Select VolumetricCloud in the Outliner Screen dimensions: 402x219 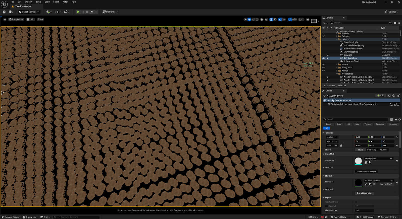351,61
